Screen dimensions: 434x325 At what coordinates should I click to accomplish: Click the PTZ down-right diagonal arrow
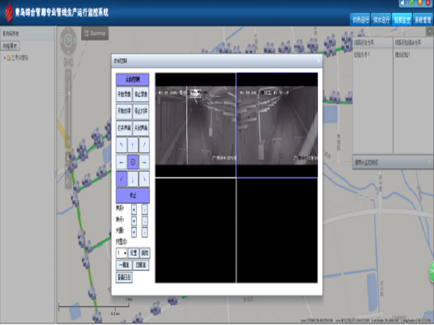pyautogui.click(x=144, y=178)
